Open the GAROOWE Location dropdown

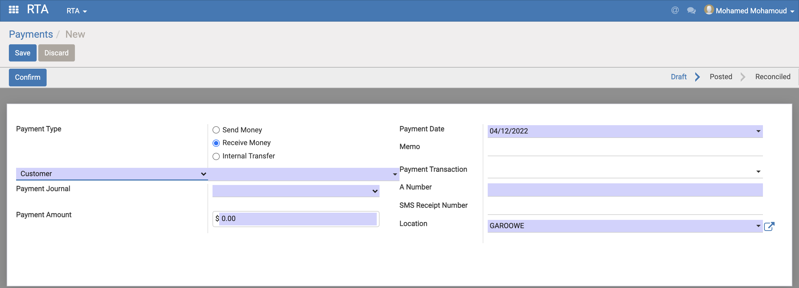click(x=625, y=226)
